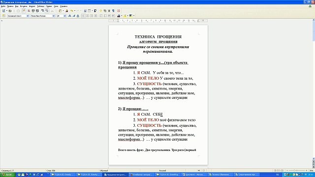
Task: Adjust the zoom slider in the status bar
Action: (x=297, y=171)
